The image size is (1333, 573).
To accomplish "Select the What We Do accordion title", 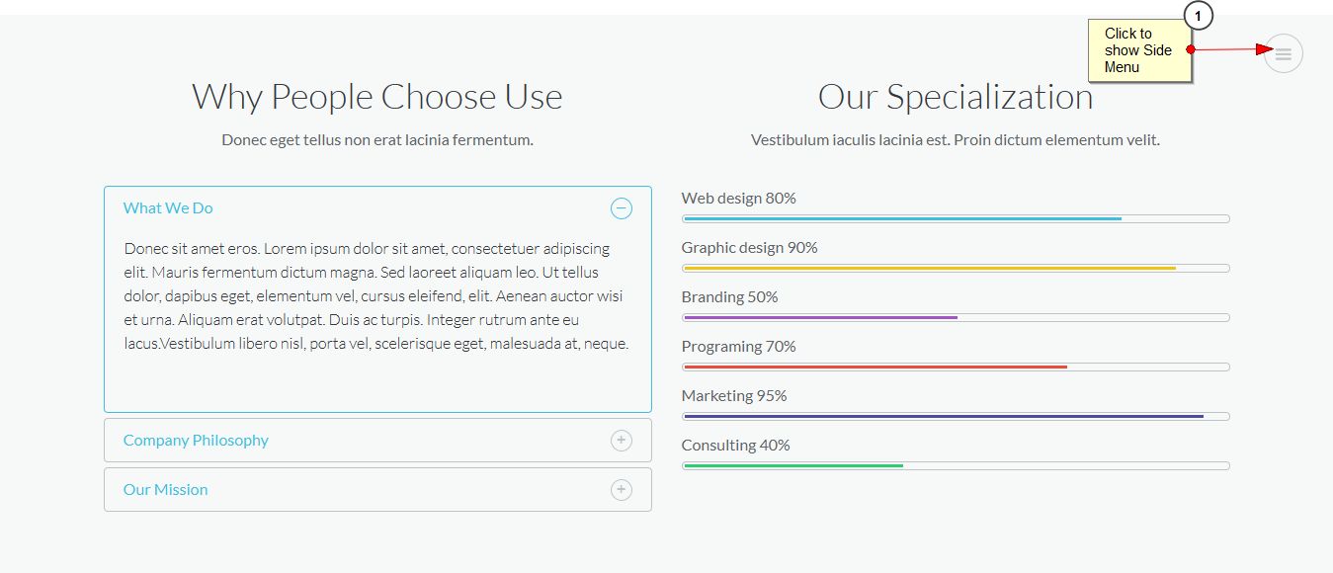I will pos(168,208).
